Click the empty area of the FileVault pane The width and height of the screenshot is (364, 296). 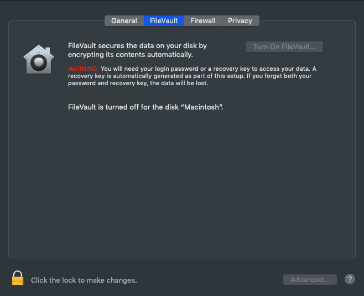182,181
